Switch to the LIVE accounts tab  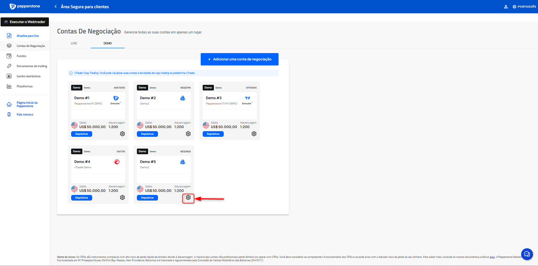[74, 43]
